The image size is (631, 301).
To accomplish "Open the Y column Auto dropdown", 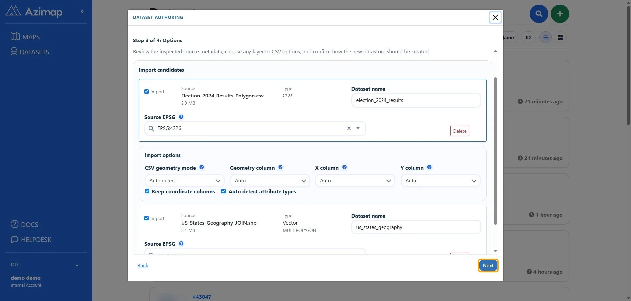I will [440, 181].
